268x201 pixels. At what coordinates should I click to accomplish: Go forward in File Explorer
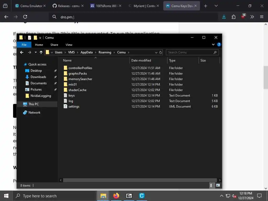29,52
